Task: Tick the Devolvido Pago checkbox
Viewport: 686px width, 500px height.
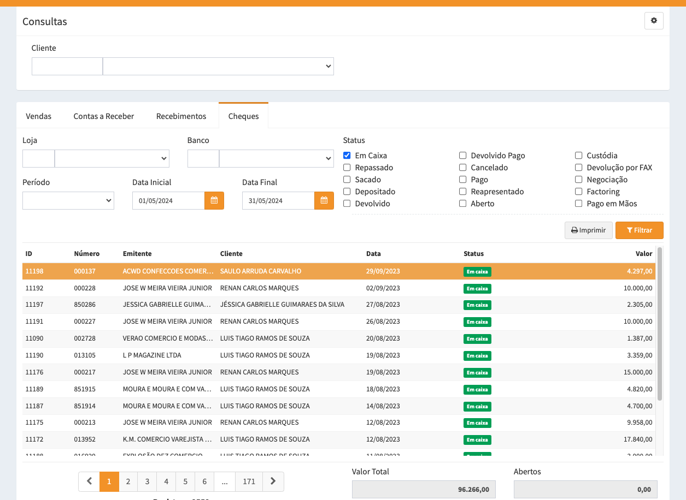Action: click(x=463, y=156)
